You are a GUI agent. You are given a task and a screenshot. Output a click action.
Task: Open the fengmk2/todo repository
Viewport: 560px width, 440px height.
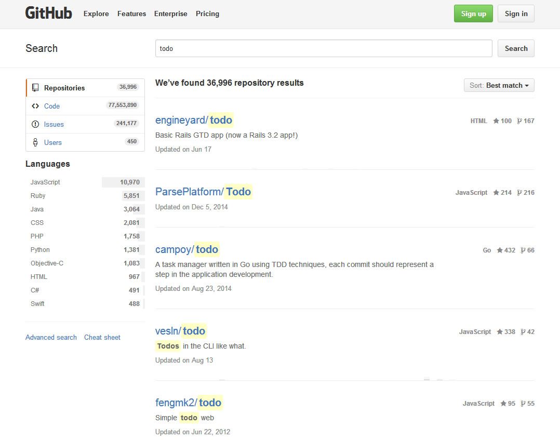pyautogui.click(x=188, y=403)
